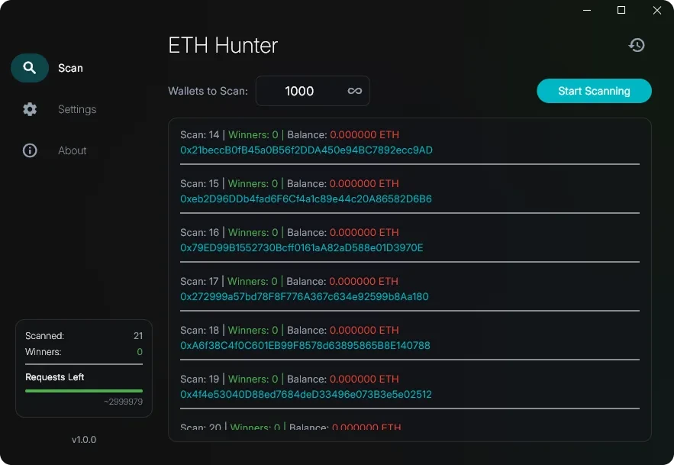Click wallet address of Scan 17
Image resolution: width=674 pixels, height=465 pixels.
[305, 297]
